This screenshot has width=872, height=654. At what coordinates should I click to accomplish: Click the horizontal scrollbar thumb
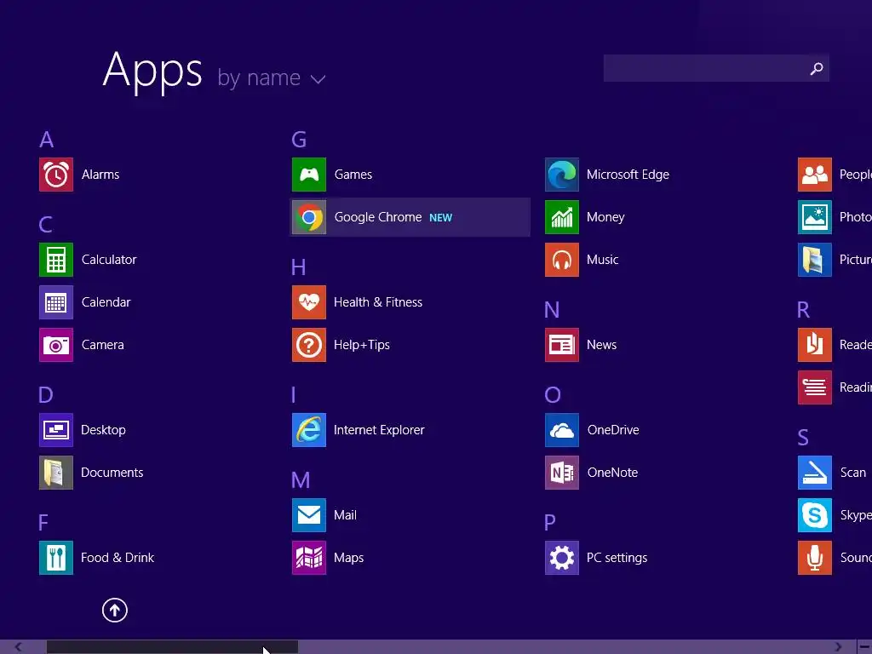pyautogui.click(x=172, y=647)
